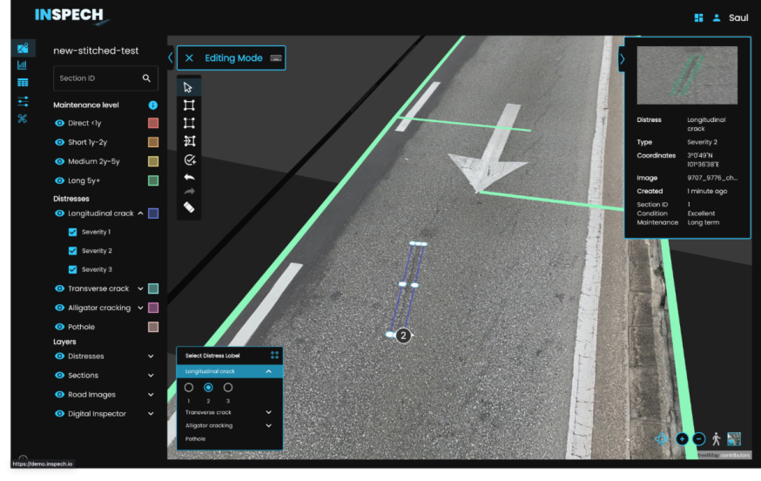The width and height of the screenshot is (761, 481).
Task: Click the zoom in plus button
Action: point(682,439)
